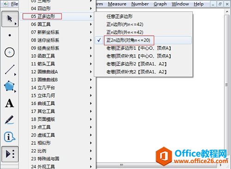
Task: Open 15 立体几何 tool category
Action: click(x=57, y=96)
